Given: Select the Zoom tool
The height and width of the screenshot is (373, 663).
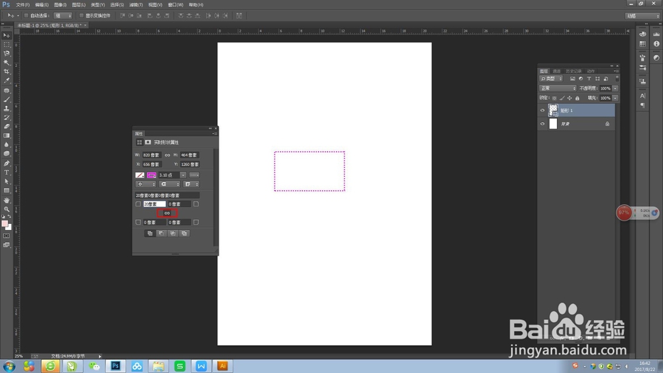Looking at the screenshot, I should (x=7, y=209).
